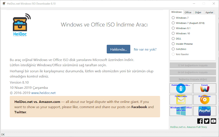Visit the Twitter page icon
Viewport: 219px width, 137px height.
[207, 121]
